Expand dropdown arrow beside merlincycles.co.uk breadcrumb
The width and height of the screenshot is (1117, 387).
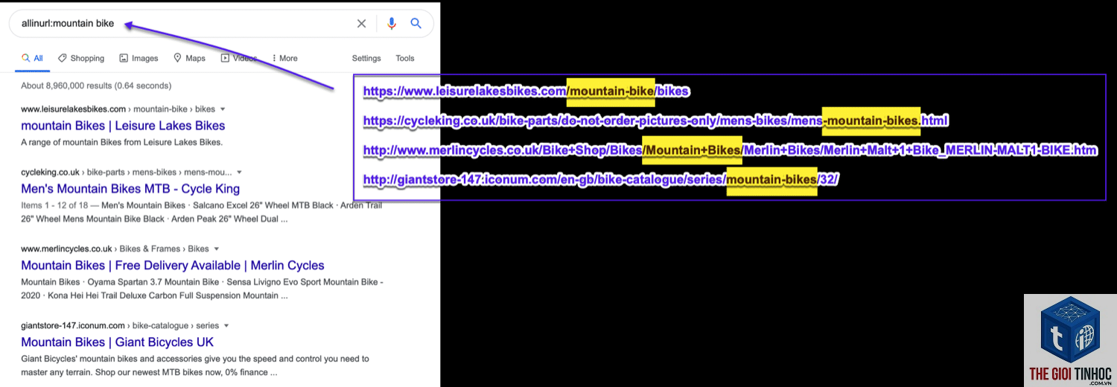click(x=217, y=249)
